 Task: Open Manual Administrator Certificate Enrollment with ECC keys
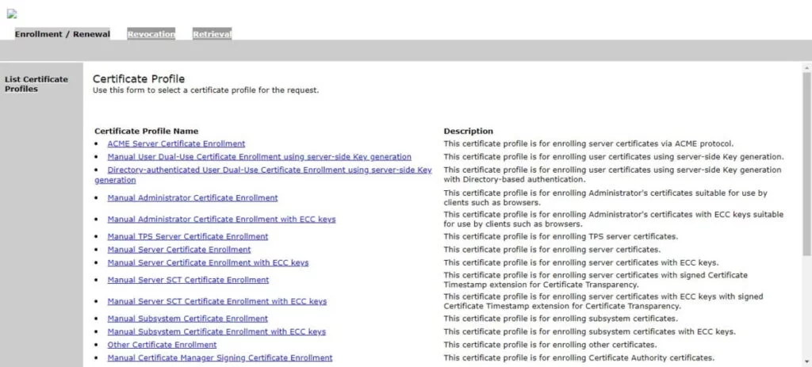pyautogui.click(x=222, y=220)
